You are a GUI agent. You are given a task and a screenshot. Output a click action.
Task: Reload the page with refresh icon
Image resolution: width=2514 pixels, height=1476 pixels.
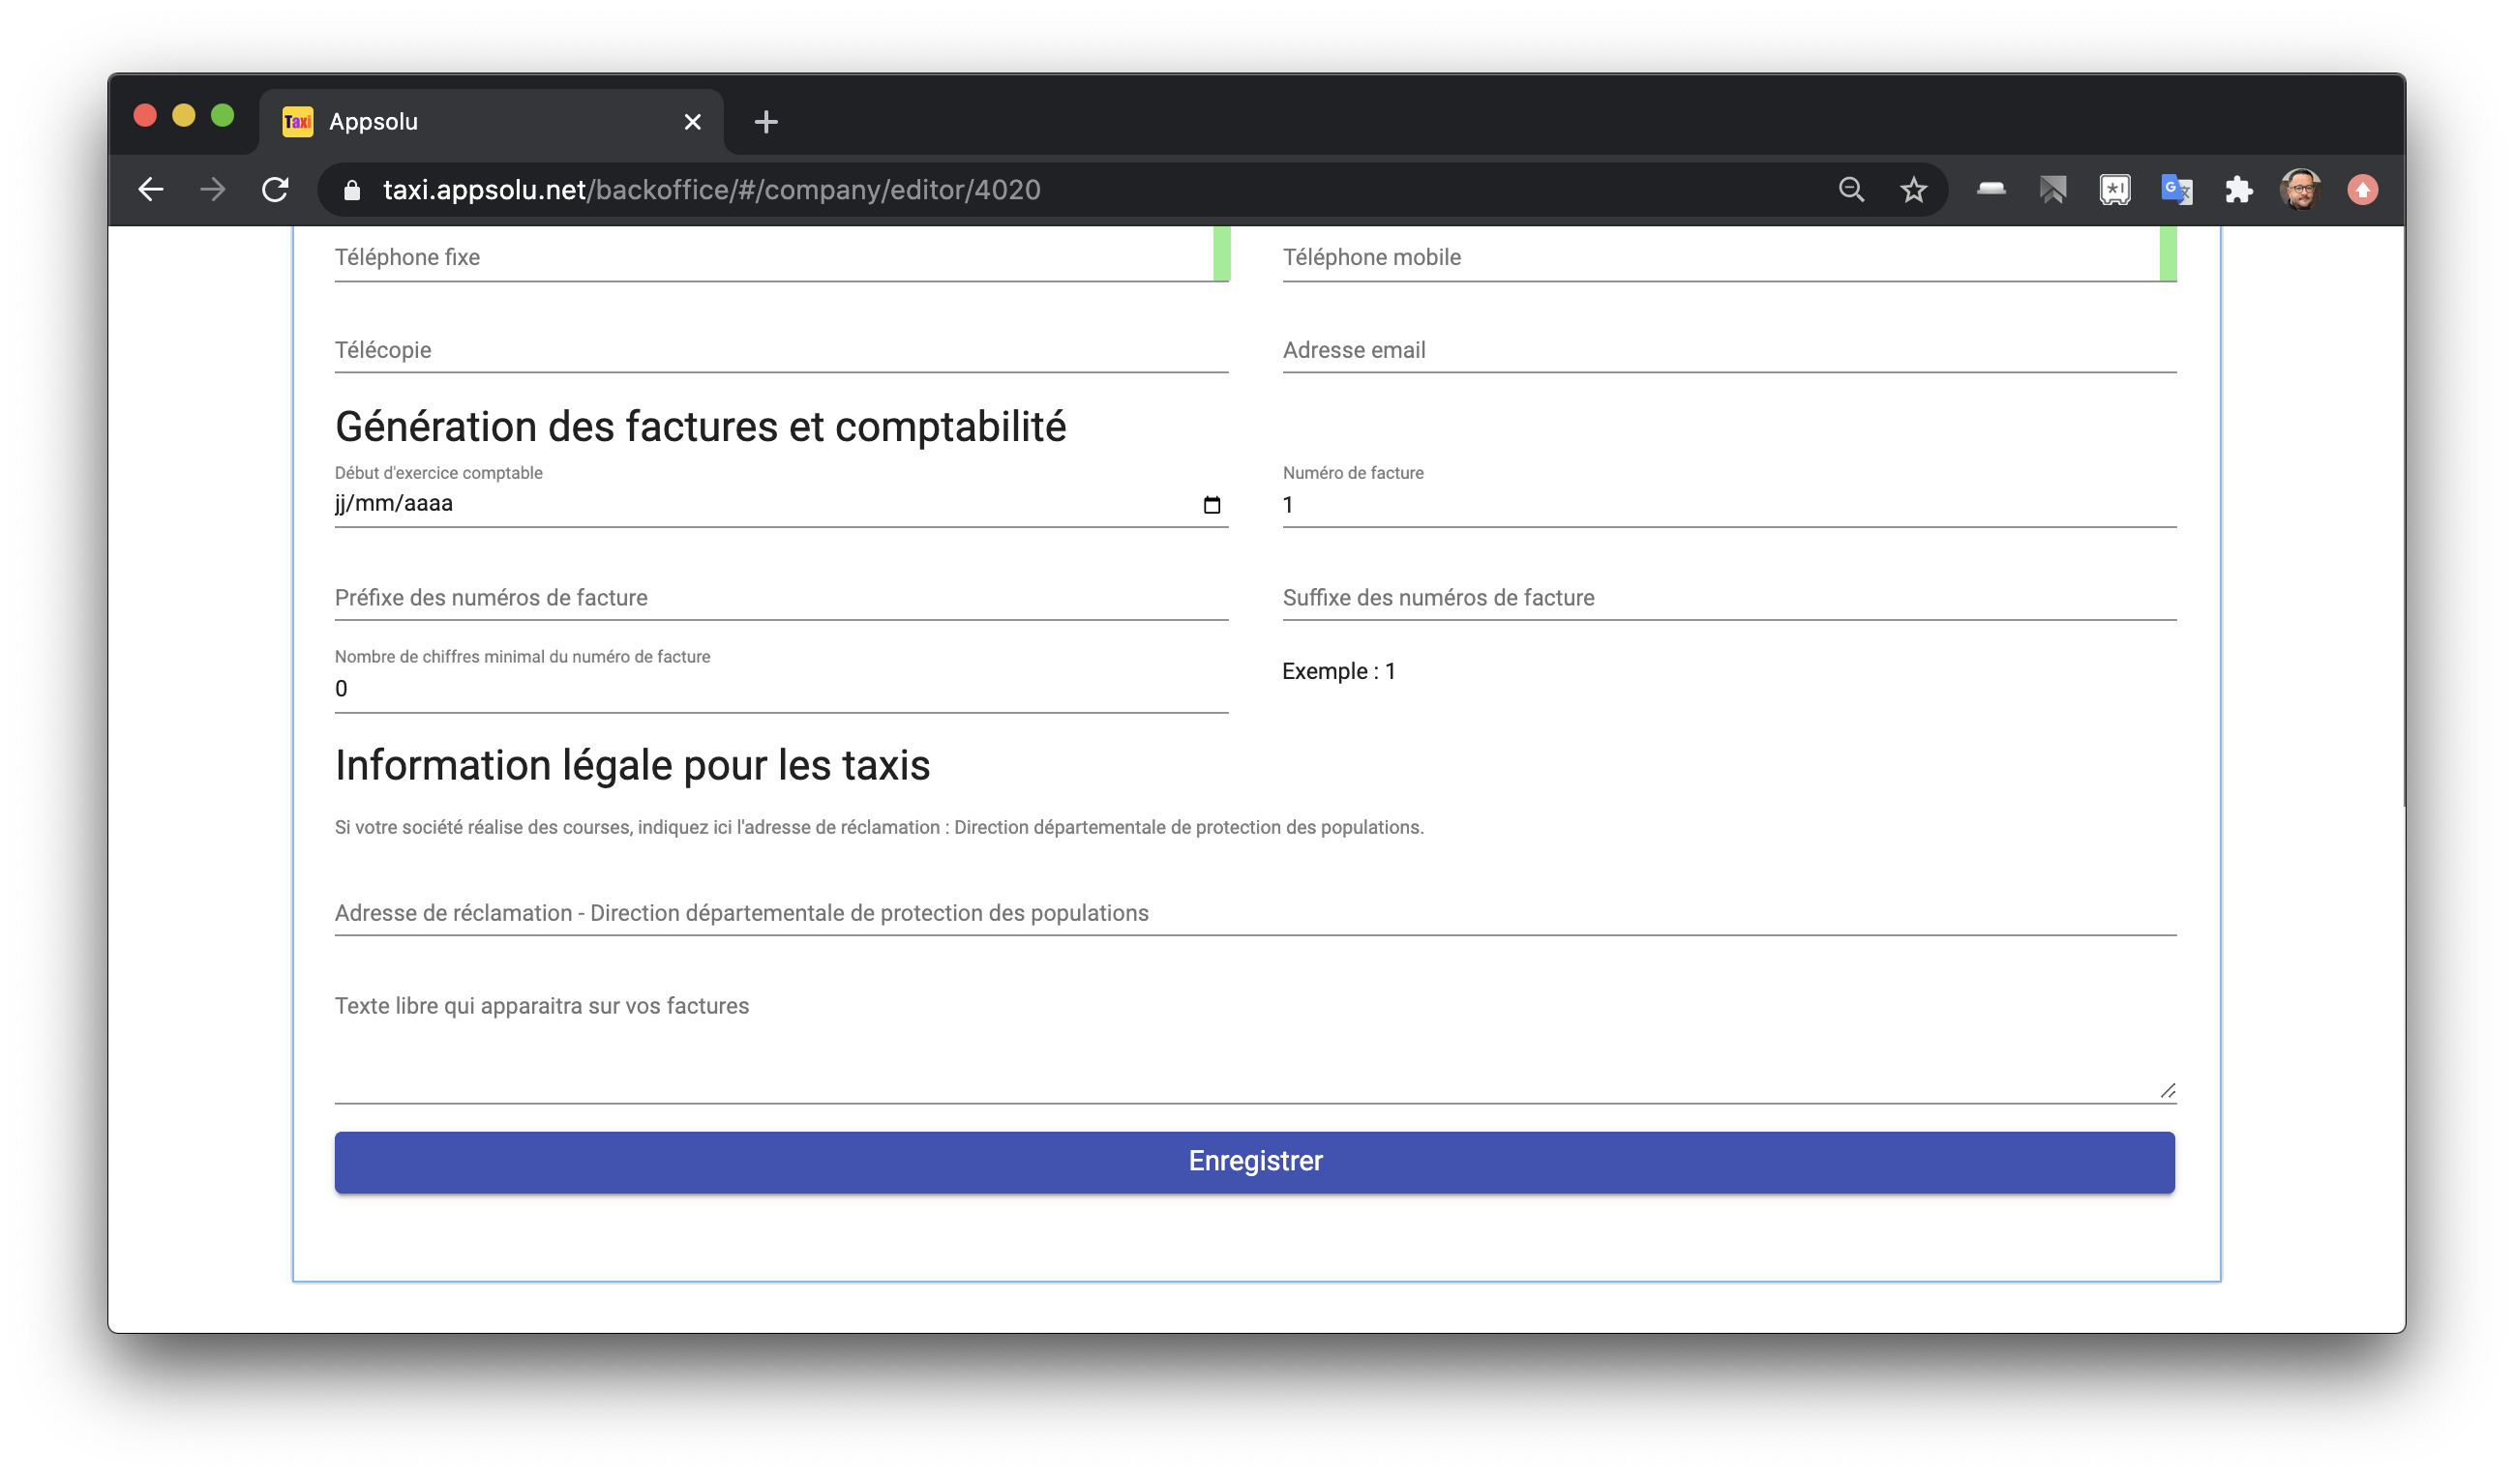point(276,190)
